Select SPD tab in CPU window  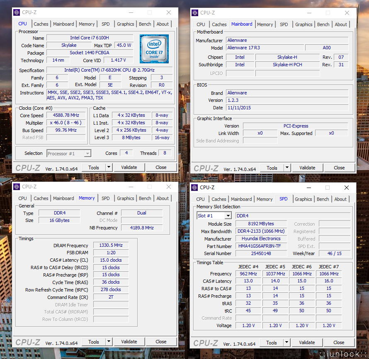click(x=105, y=24)
